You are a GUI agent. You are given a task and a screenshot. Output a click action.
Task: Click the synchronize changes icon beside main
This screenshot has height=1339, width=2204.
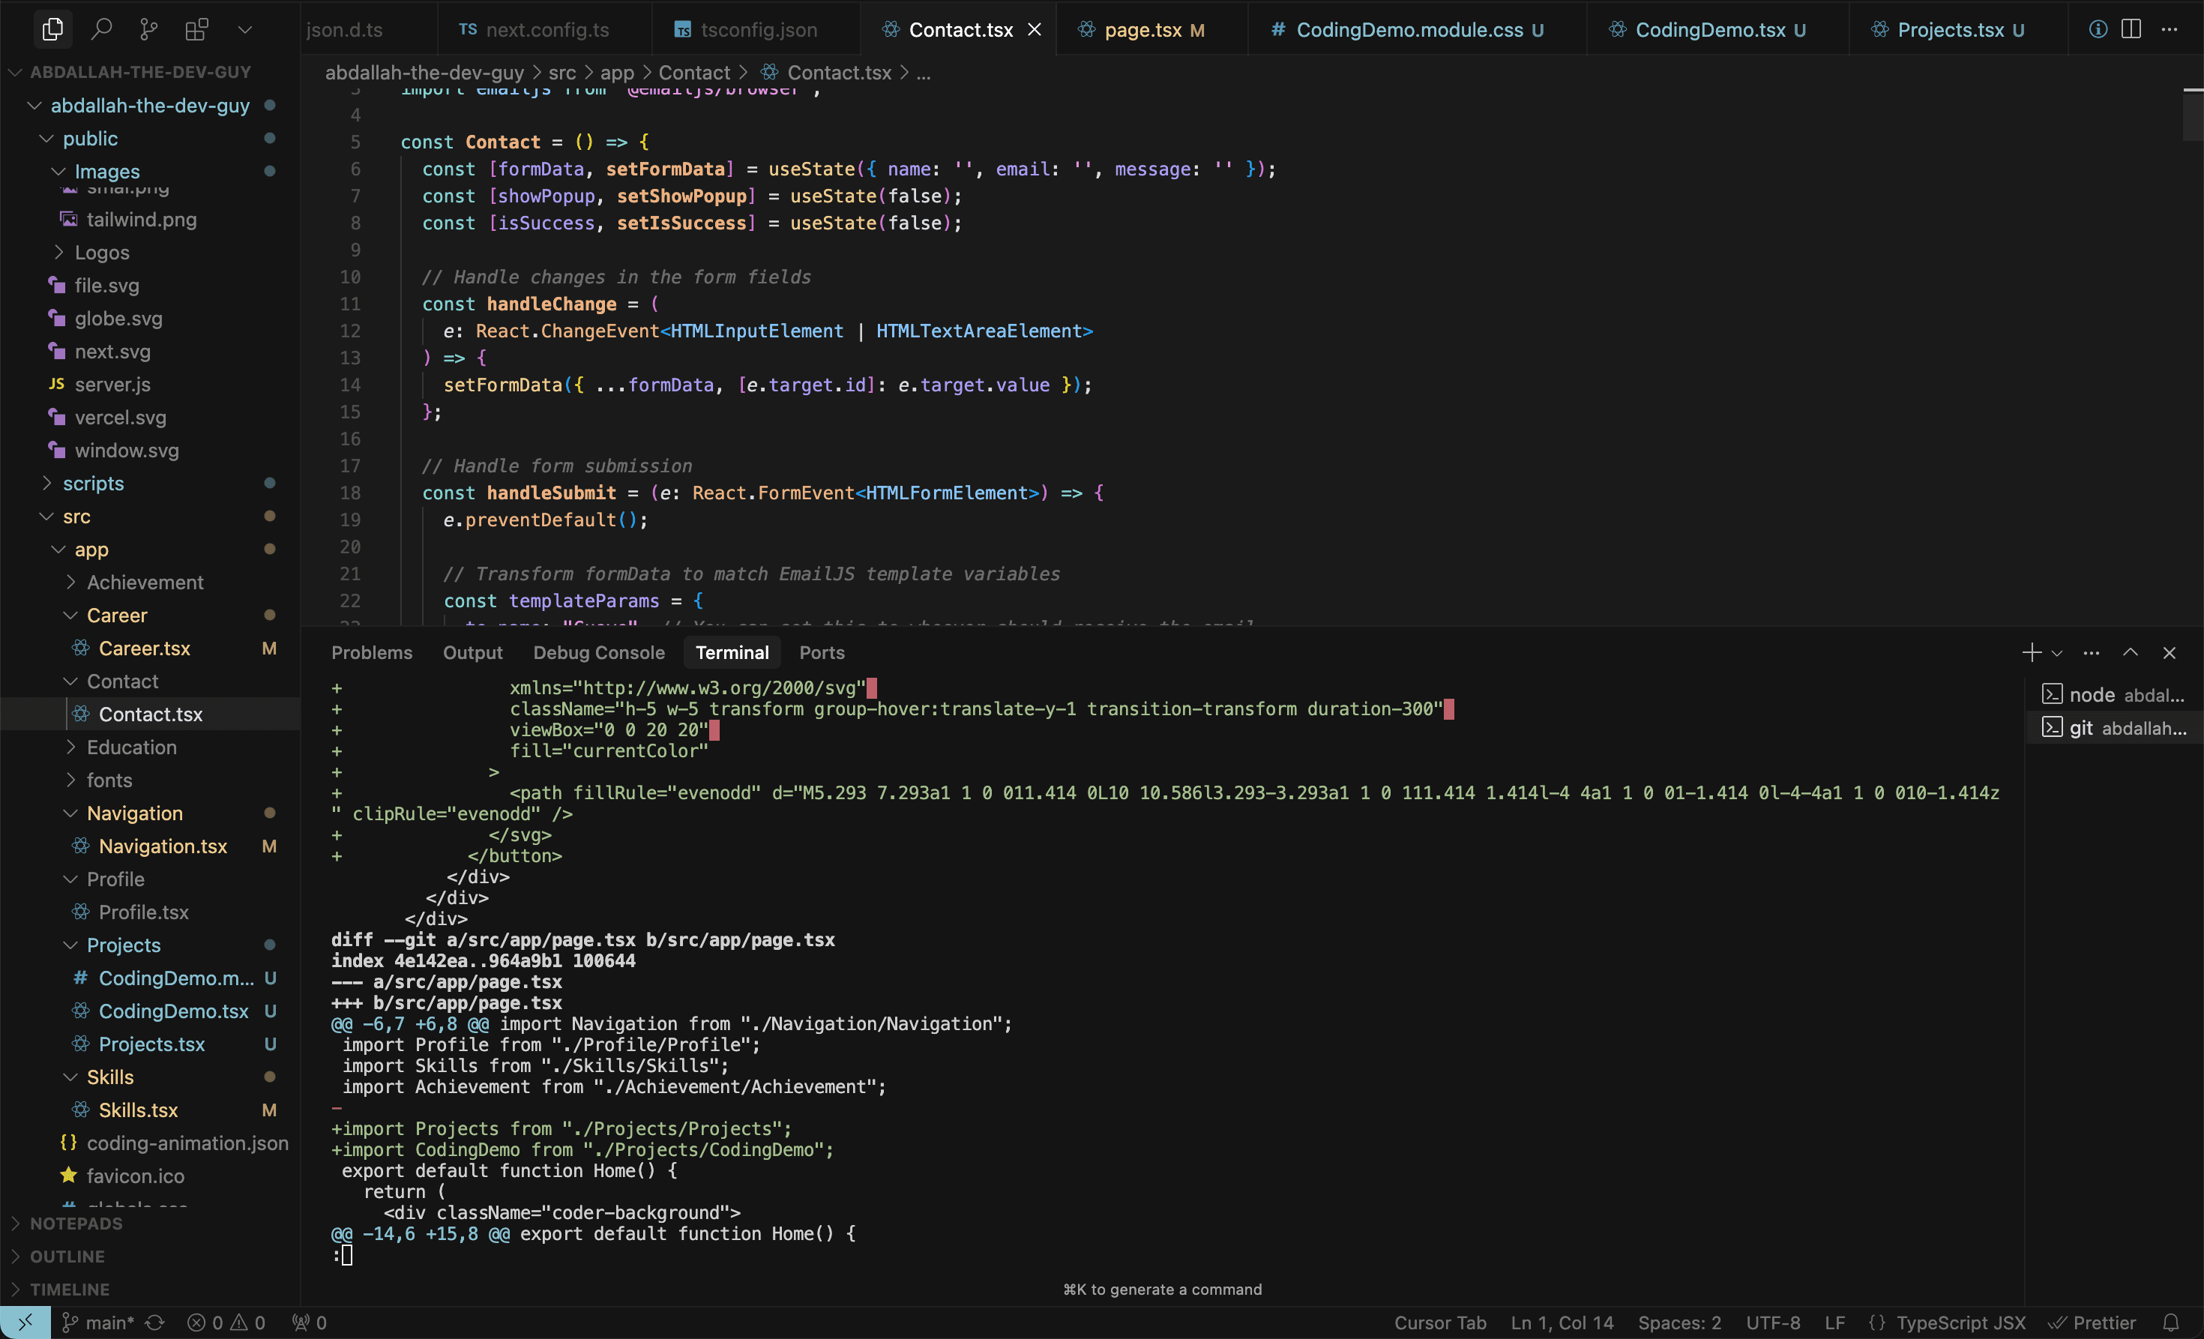tap(154, 1322)
